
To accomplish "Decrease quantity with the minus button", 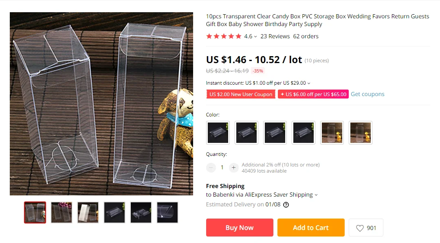I will click(211, 168).
